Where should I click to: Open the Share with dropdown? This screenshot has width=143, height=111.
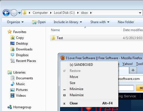(100, 22)
